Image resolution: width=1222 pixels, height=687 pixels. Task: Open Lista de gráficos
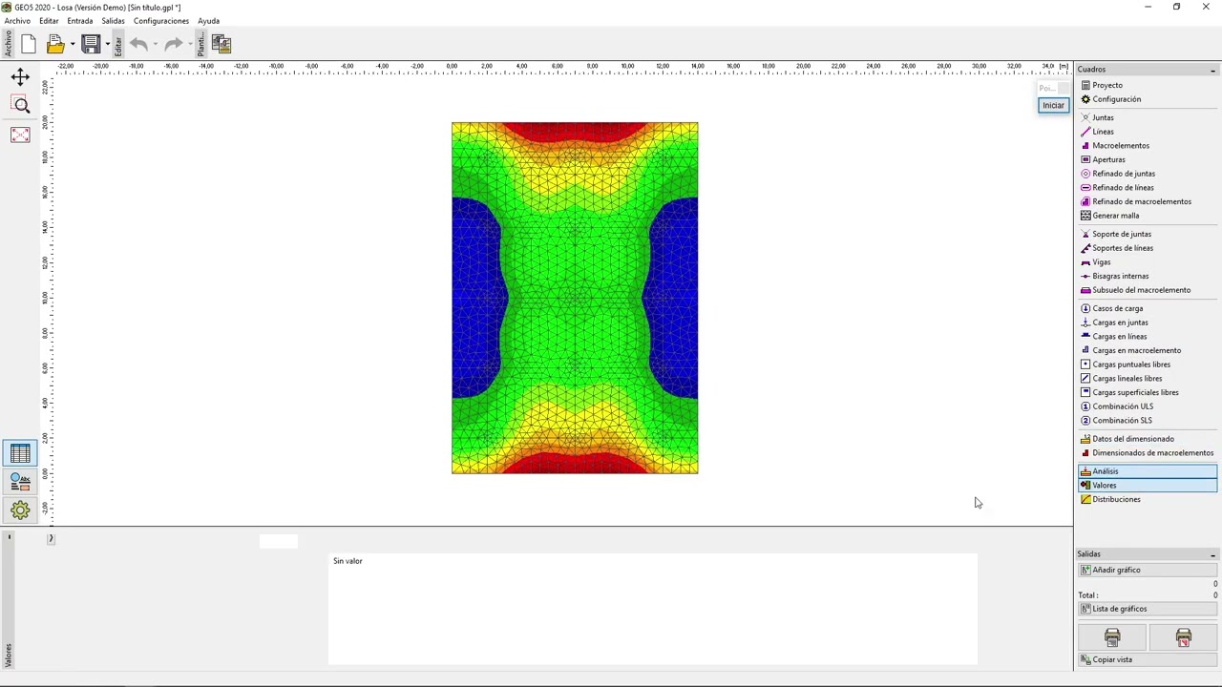(1148, 609)
